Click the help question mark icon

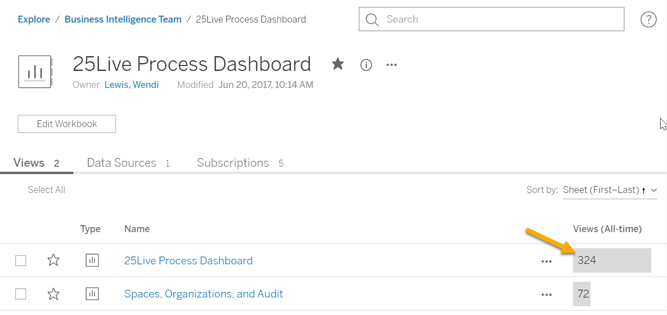(649, 19)
